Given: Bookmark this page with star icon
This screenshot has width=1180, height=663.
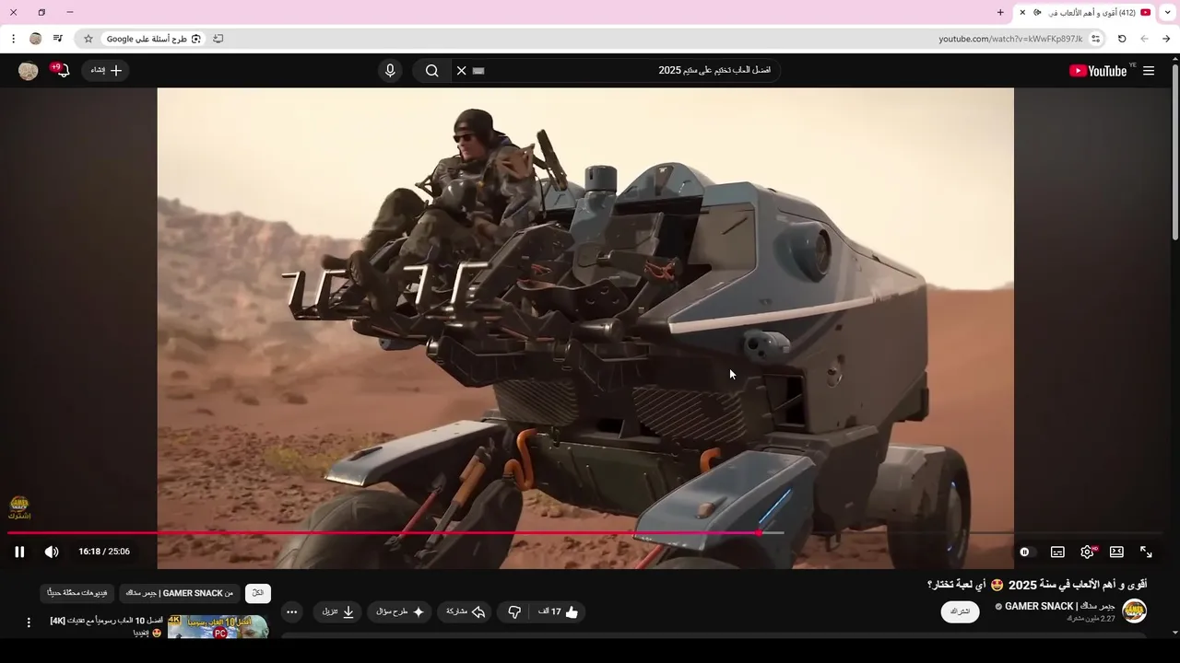Looking at the screenshot, I should (88, 39).
